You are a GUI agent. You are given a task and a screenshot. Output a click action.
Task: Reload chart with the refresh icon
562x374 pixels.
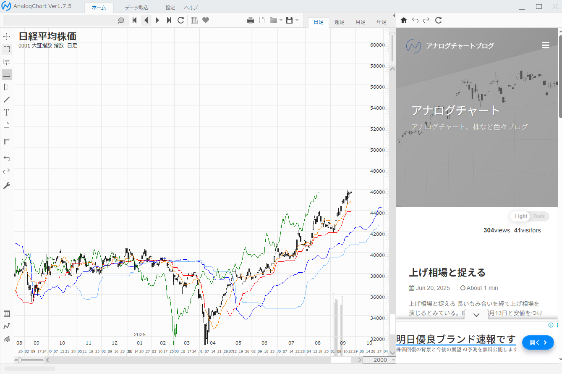click(181, 20)
